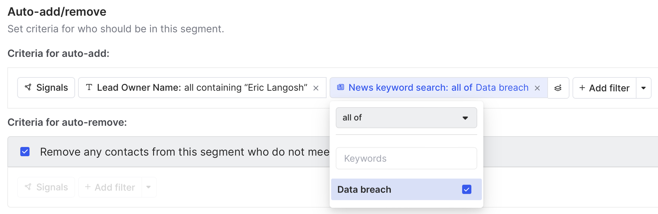
Task: Remove the Lead Owner Name filter
Action: pyautogui.click(x=316, y=88)
